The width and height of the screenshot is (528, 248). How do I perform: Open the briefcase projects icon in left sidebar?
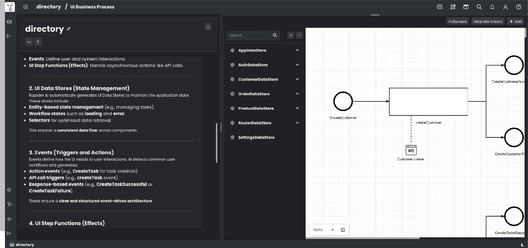pos(9,21)
